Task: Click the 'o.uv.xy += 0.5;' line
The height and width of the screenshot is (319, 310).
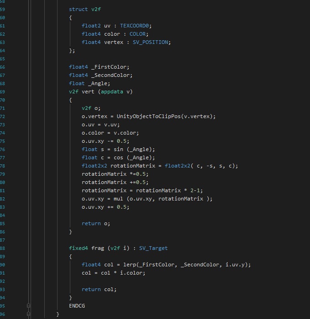Action: click(x=105, y=207)
